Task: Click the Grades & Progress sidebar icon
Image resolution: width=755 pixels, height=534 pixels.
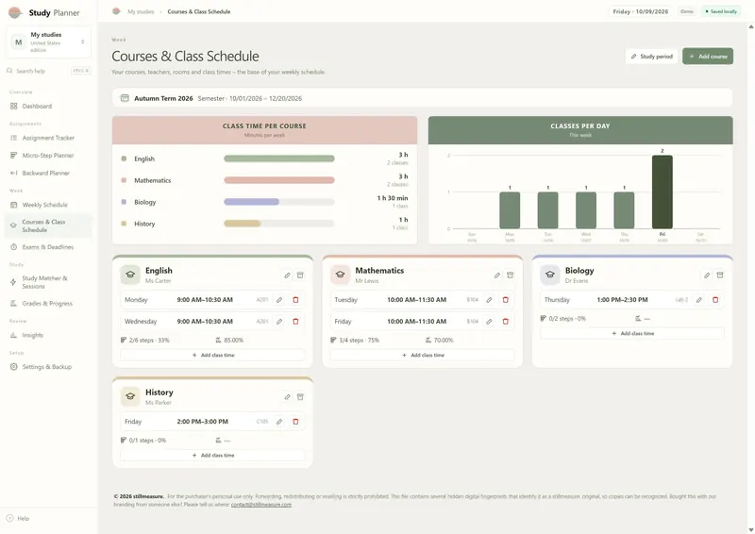Action: click(x=13, y=304)
